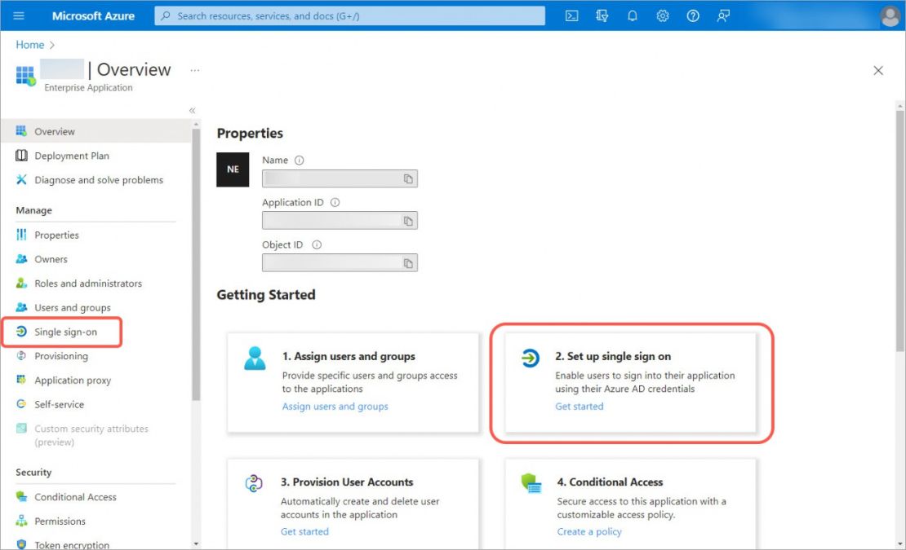Open the Cloud Shell icon
Image resolution: width=906 pixels, height=550 pixels.
coord(571,16)
